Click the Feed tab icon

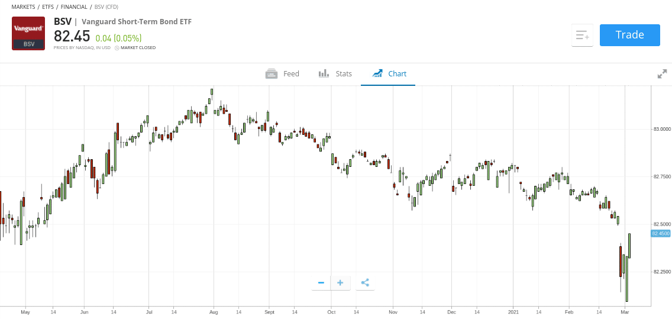pos(272,74)
